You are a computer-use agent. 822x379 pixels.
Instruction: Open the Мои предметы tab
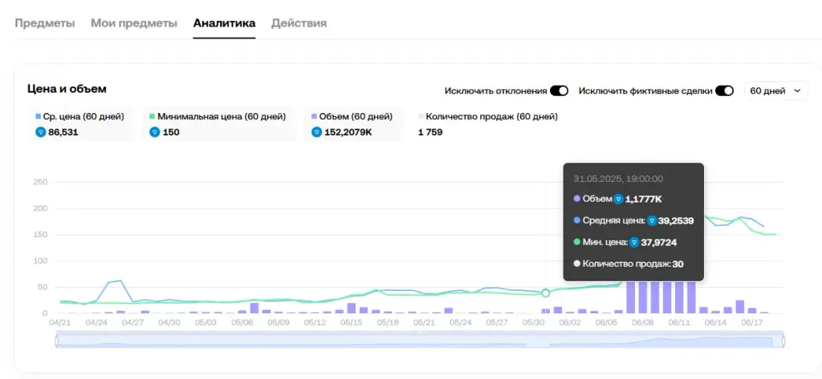point(134,23)
